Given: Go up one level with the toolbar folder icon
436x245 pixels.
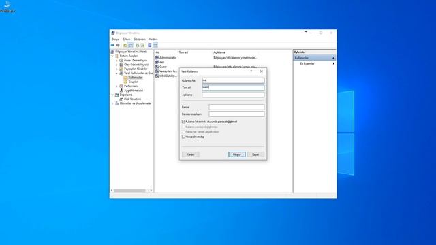Looking at the screenshot, I should [125, 45].
